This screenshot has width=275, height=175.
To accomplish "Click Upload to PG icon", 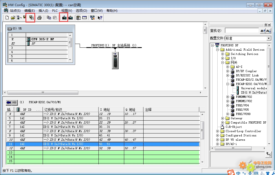I will (71, 18).
